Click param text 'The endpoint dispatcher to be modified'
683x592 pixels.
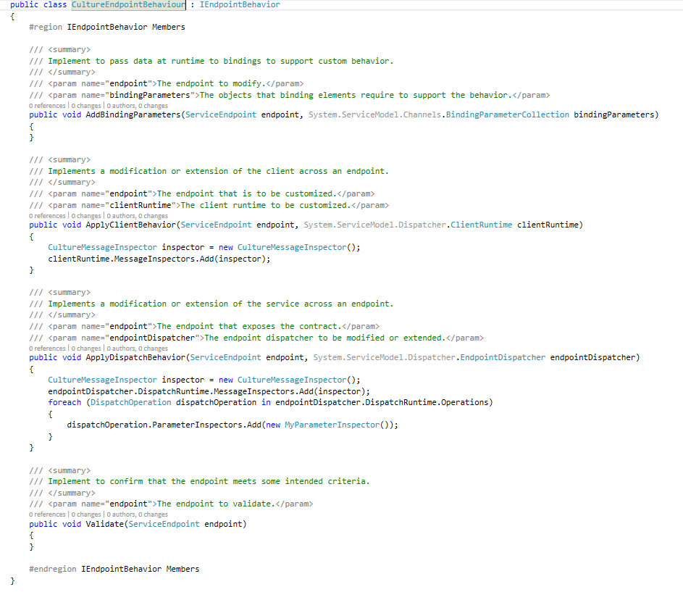pyautogui.click(x=295, y=338)
